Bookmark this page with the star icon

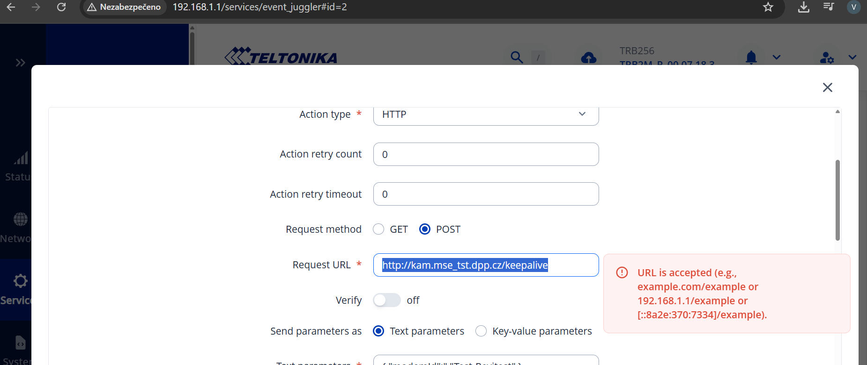pos(768,7)
